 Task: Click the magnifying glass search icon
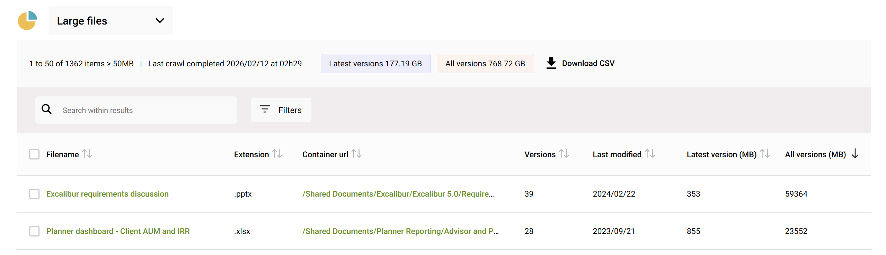click(47, 109)
